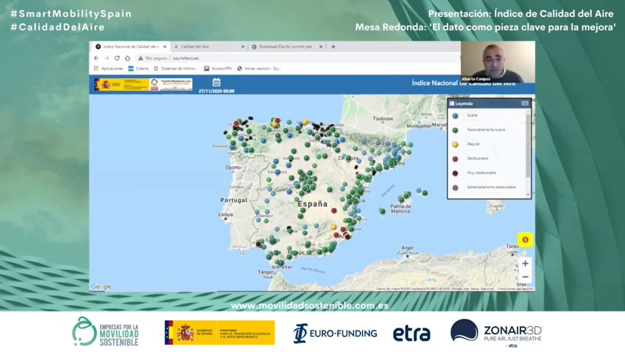The width and height of the screenshot is (625, 352).
Task: Click the 27/11/2020 00:00 date label
Action: (216, 91)
